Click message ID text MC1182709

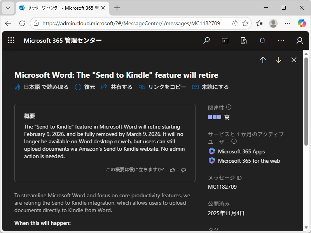coord(222,187)
